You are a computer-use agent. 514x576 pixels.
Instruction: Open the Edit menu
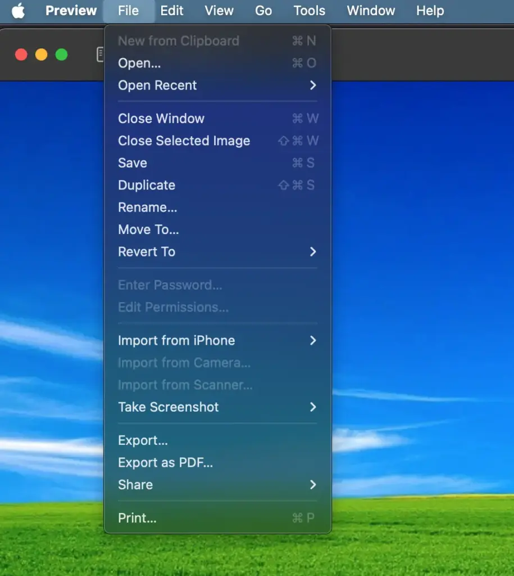click(x=172, y=11)
